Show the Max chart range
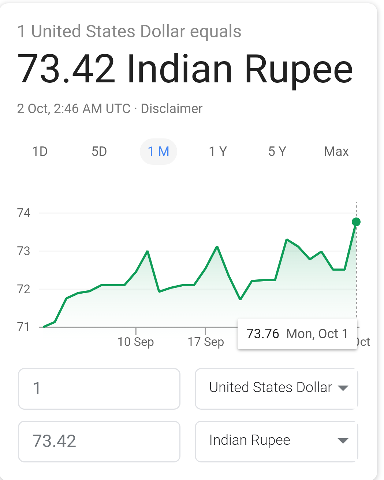The height and width of the screenshot is (480, 384). point(336,151)
